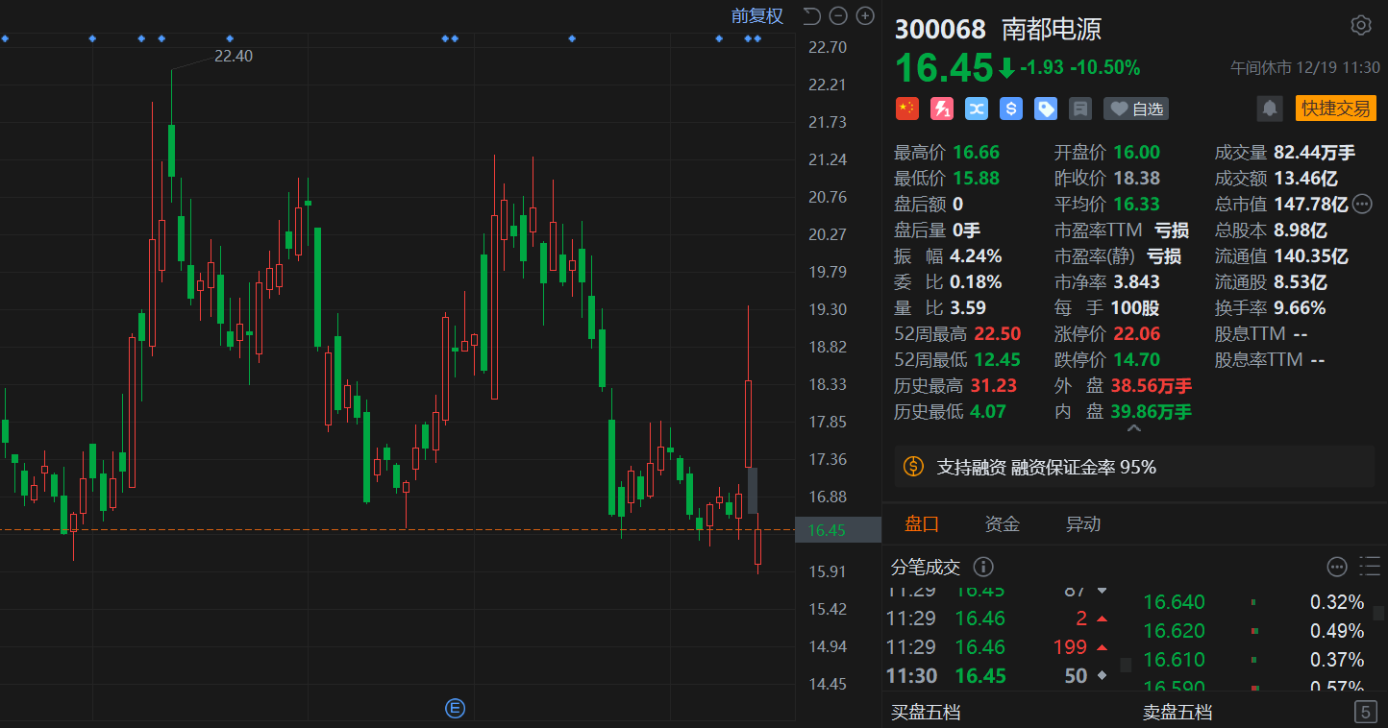Open the ellipsis options beside 分笔成交
1388x728 pixels.
[x=1337, y=567]
